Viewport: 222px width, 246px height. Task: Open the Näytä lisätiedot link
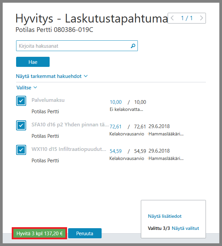[165, 216]
